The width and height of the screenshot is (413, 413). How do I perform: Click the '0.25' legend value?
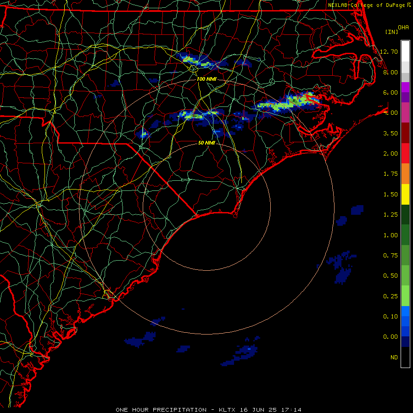click(391, 296)
